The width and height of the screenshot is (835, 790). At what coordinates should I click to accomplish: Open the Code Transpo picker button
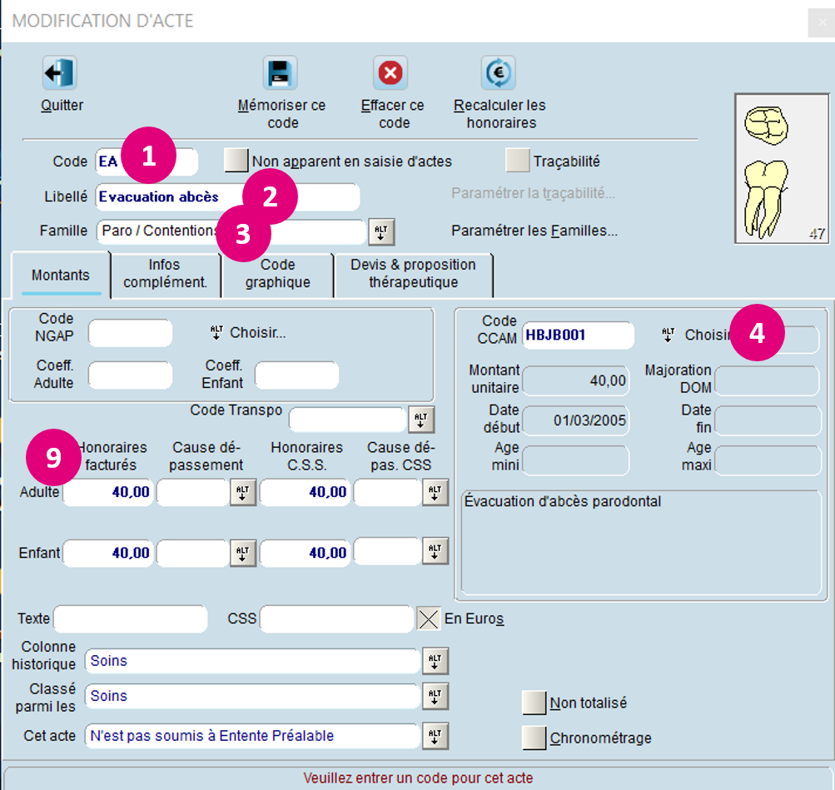421,420
